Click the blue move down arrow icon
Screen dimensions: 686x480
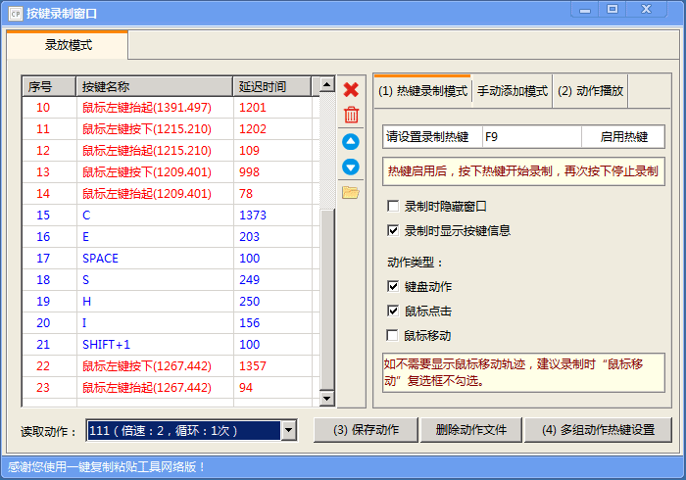[x=351, y=167]
